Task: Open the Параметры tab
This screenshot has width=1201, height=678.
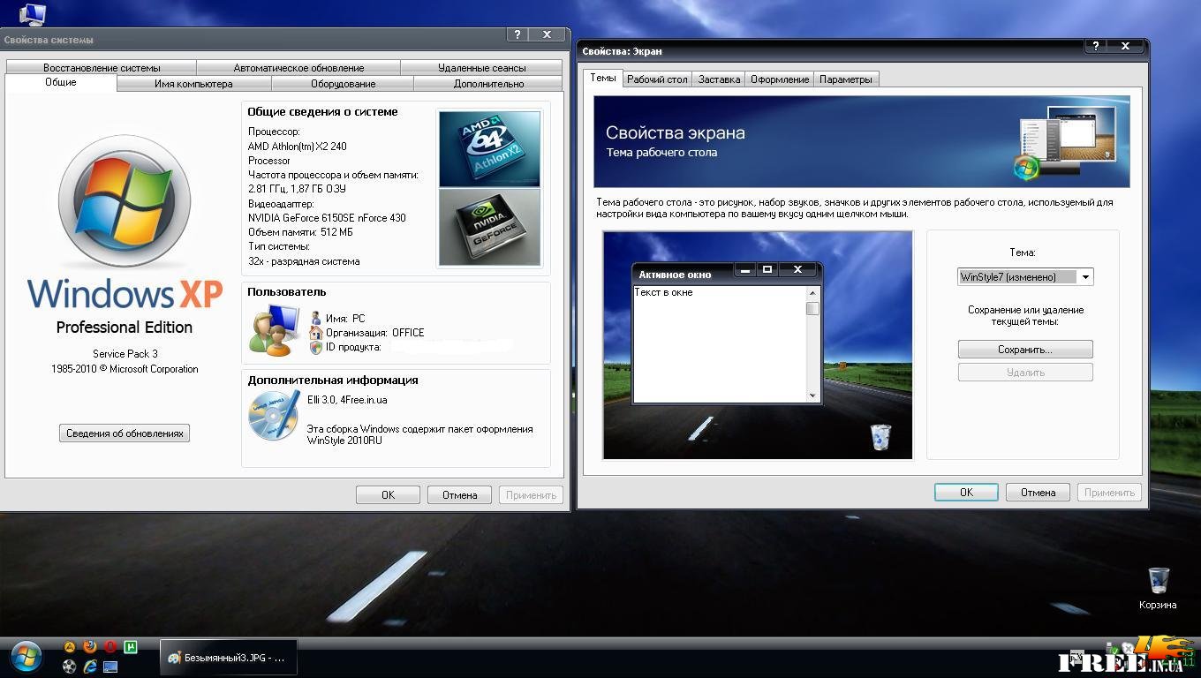Action: pyautogui.click(x=845, y=79)
